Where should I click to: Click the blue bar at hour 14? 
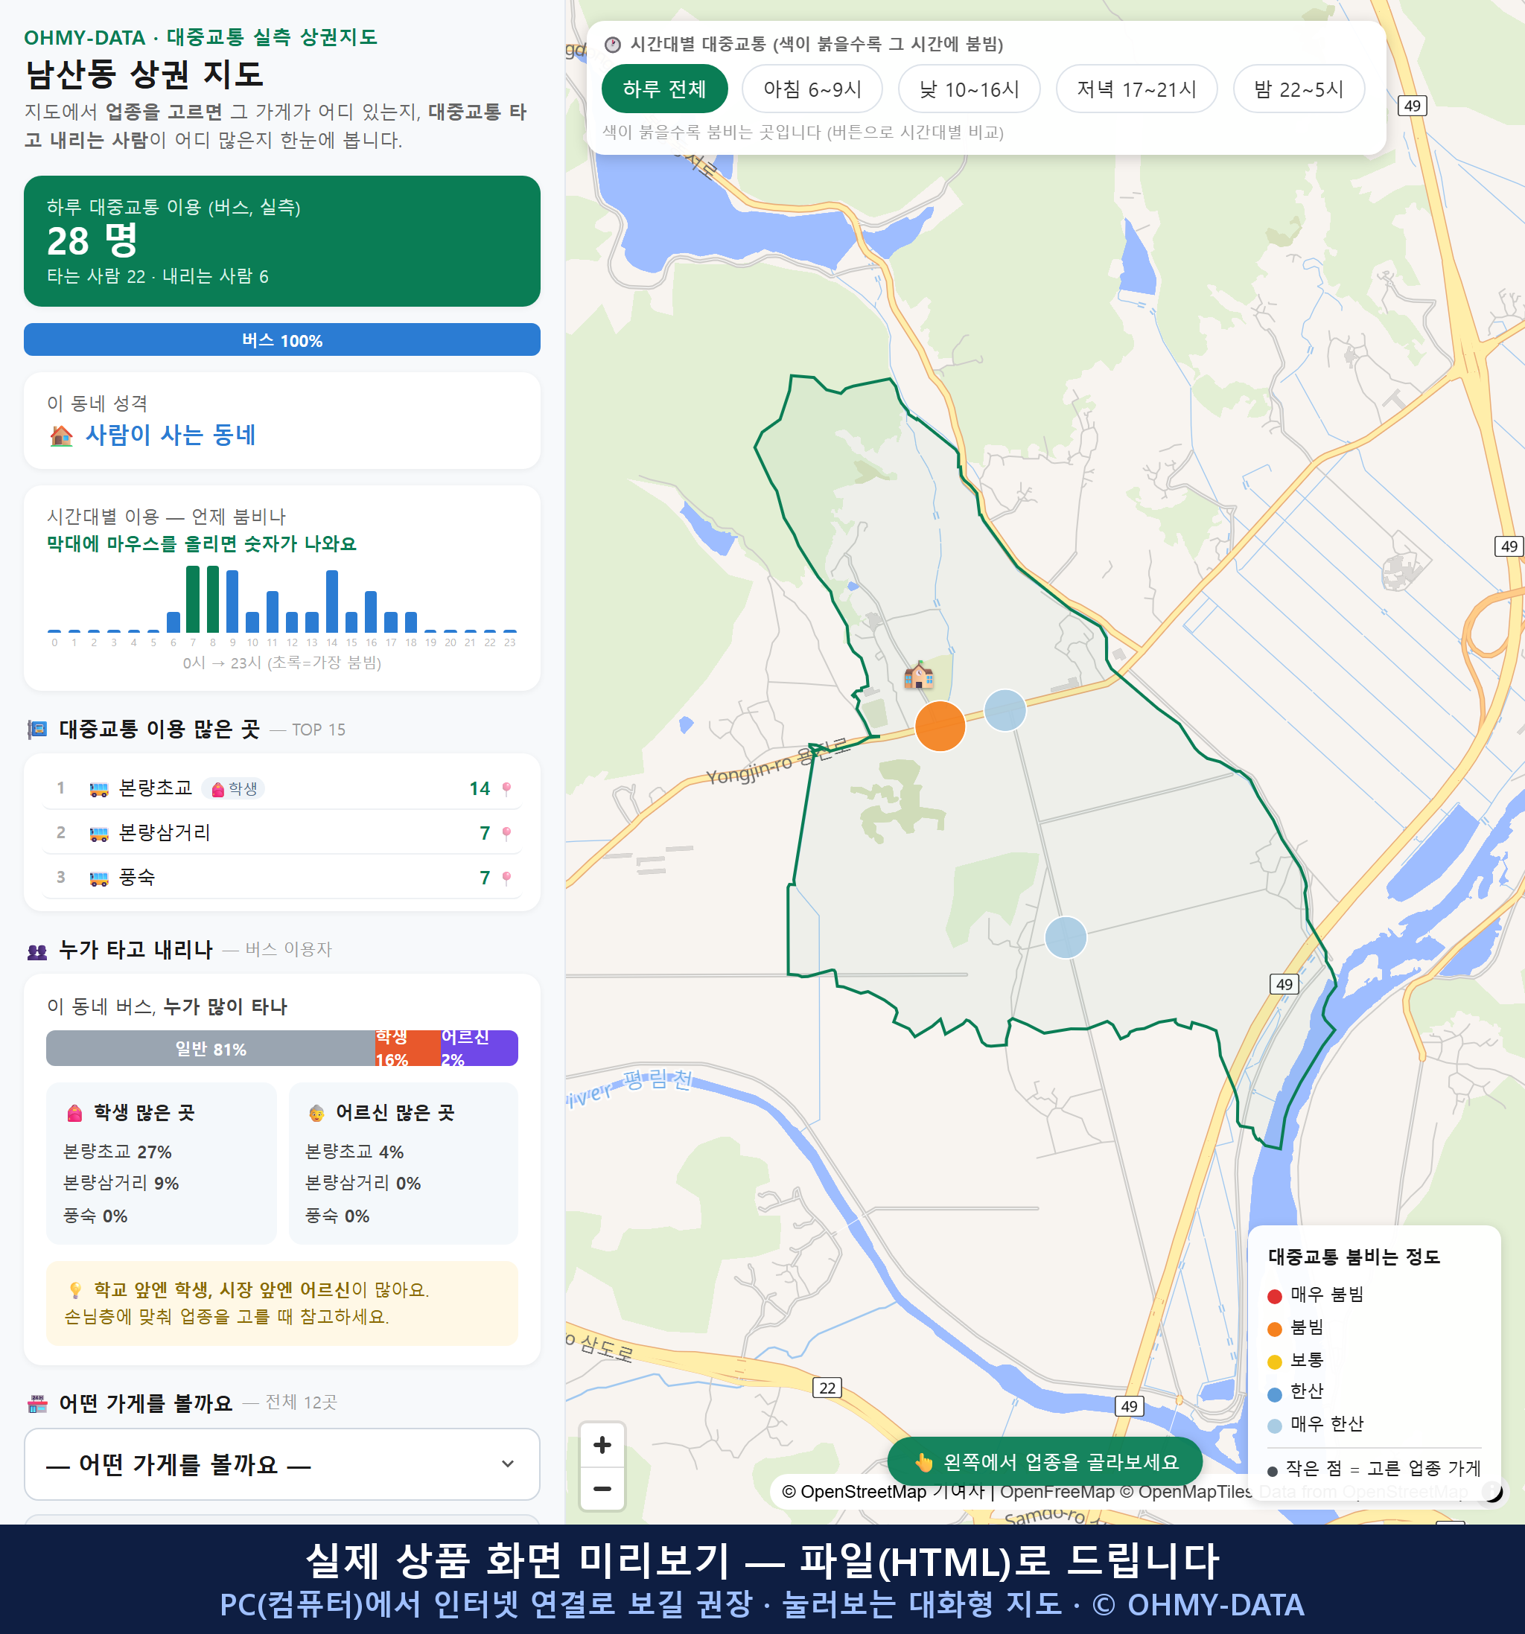click(x=332, y=601)
